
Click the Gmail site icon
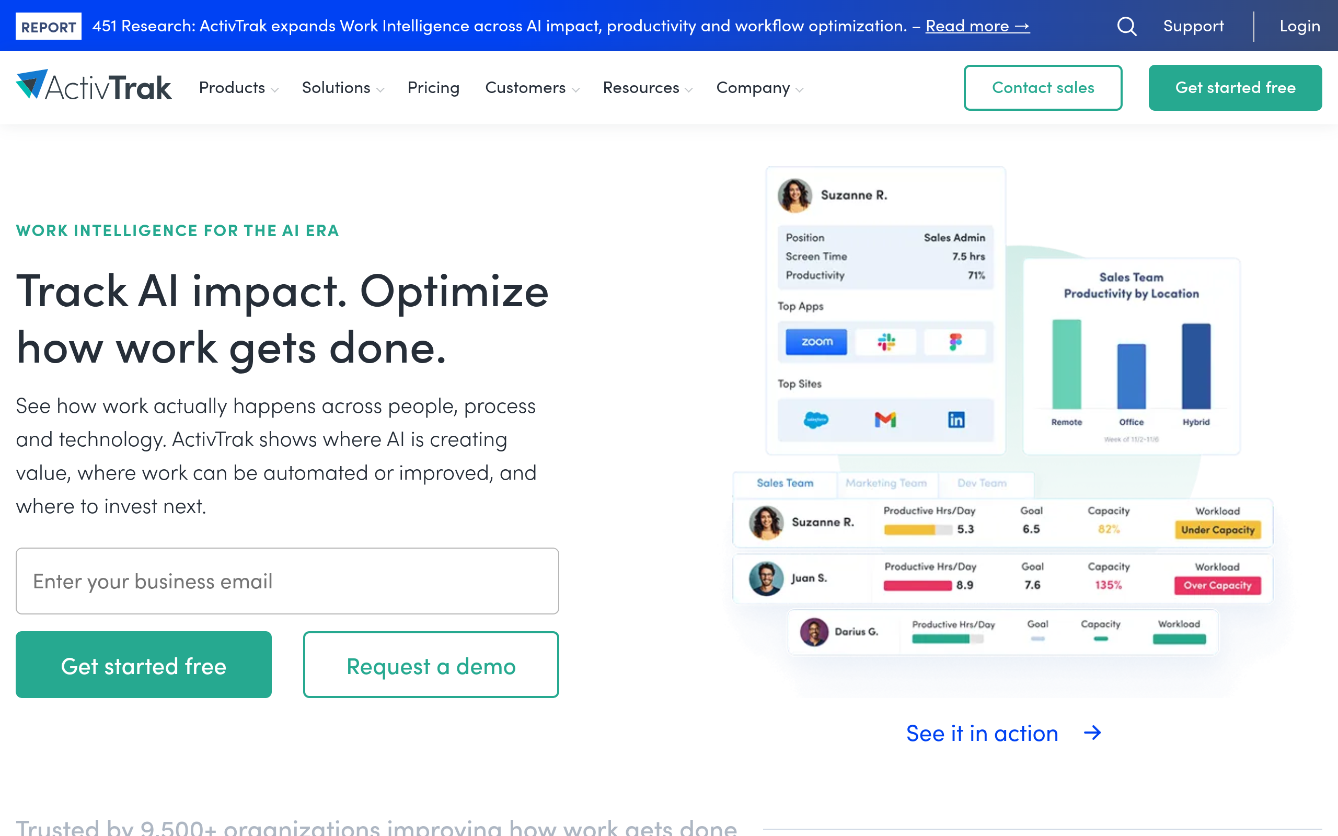(x=885, y=420)
